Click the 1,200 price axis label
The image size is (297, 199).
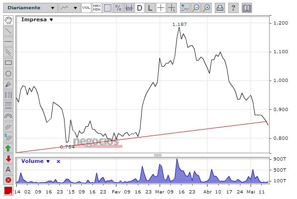click(x=281, y=23)
